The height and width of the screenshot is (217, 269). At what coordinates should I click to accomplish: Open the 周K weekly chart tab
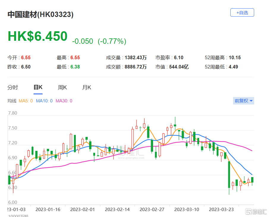tap(62, 88)
